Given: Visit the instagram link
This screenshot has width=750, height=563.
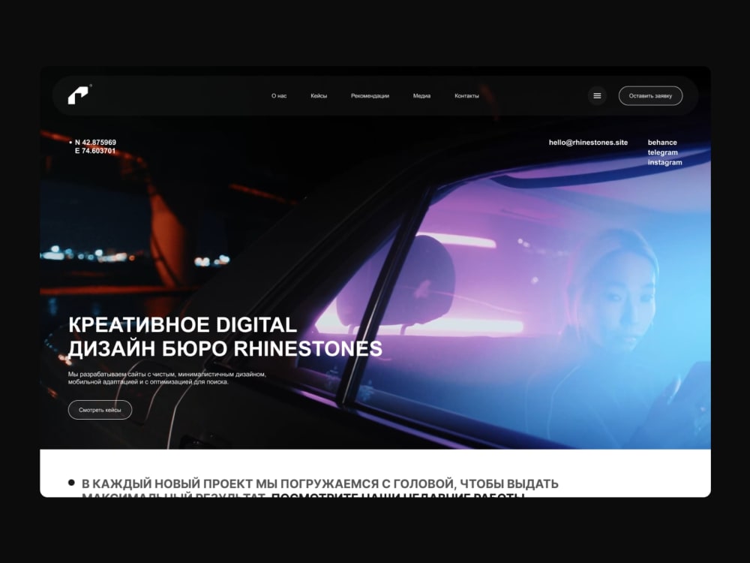Looking at the screenshot, I should pos(664,162).
